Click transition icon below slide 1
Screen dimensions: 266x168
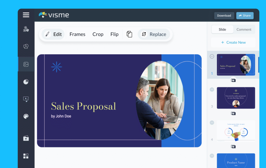tap(233, 80)
